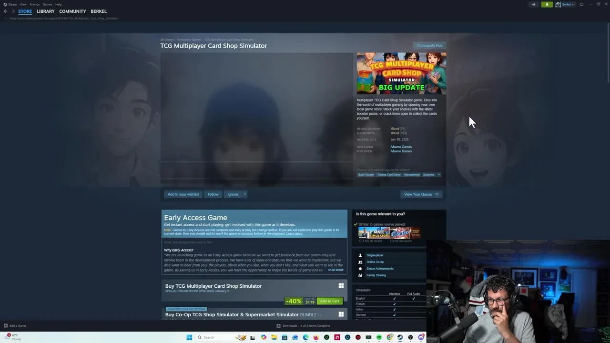Open the Alkame Games publisher link
Viewport: 610px width, 343px height.
click(401, 151)
